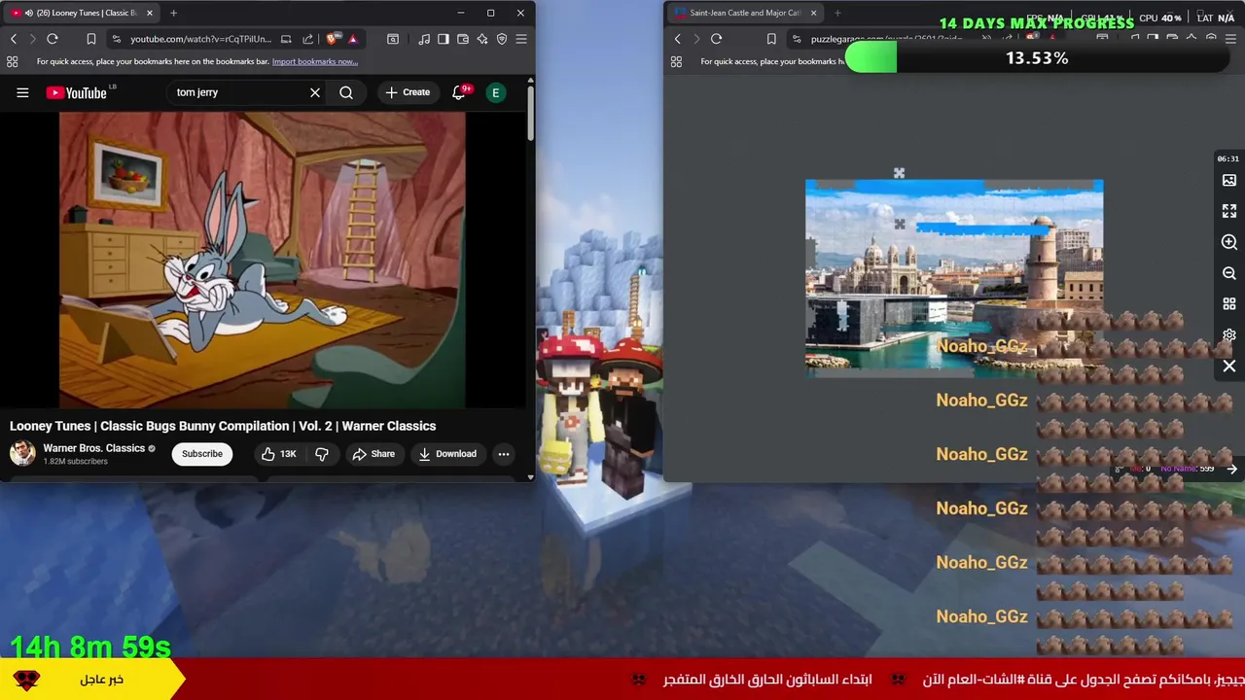Image resolution: width=1245 pixels, height=700 pixels.
Task: Subscribe to Warner Bros. Classics
Action: coord(202,454)
